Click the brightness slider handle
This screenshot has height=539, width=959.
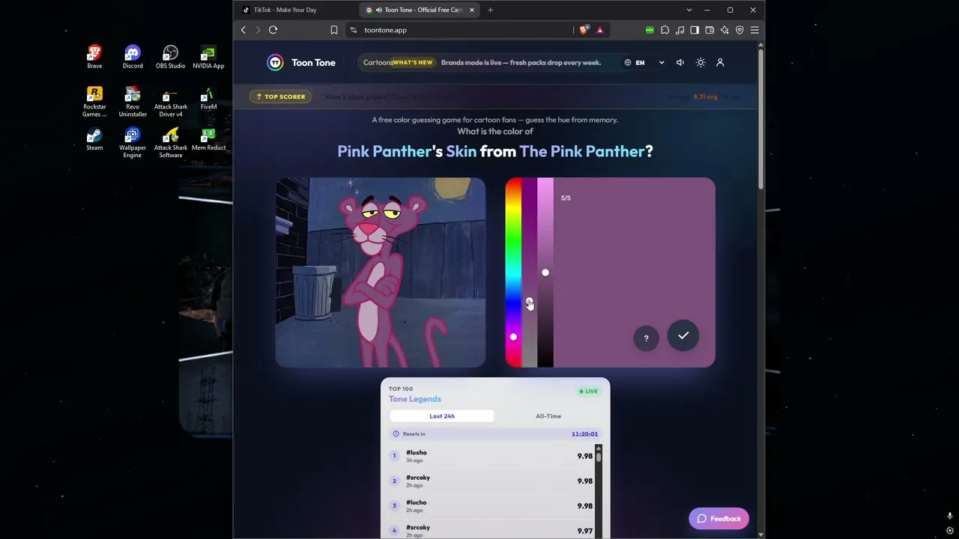pyautogui.click(x=545, y=272)
